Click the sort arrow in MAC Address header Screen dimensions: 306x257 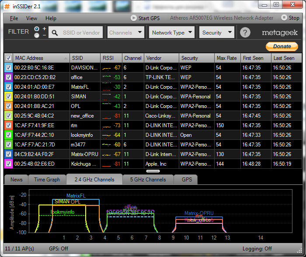pos(66,58)
